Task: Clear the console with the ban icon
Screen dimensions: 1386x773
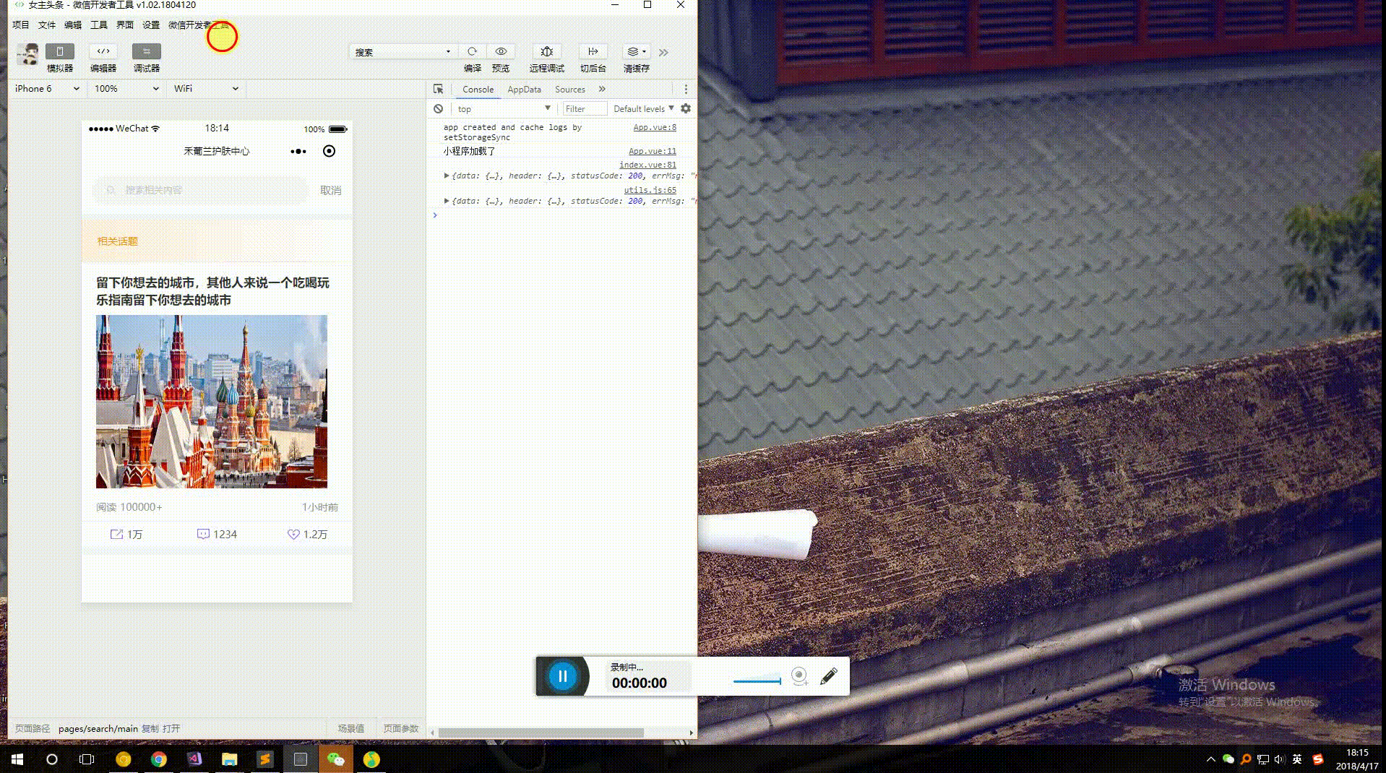Action: (x=438, y=108)
